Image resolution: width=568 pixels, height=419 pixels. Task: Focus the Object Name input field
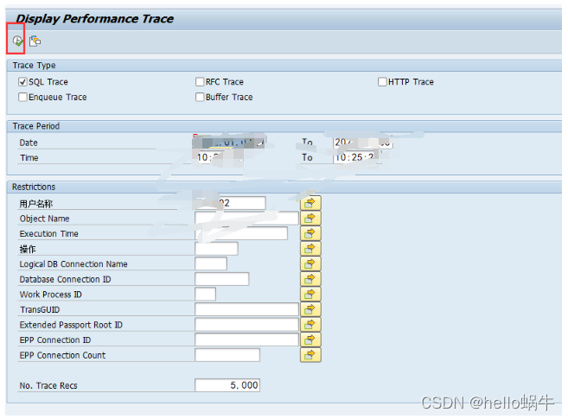[246, 219]
